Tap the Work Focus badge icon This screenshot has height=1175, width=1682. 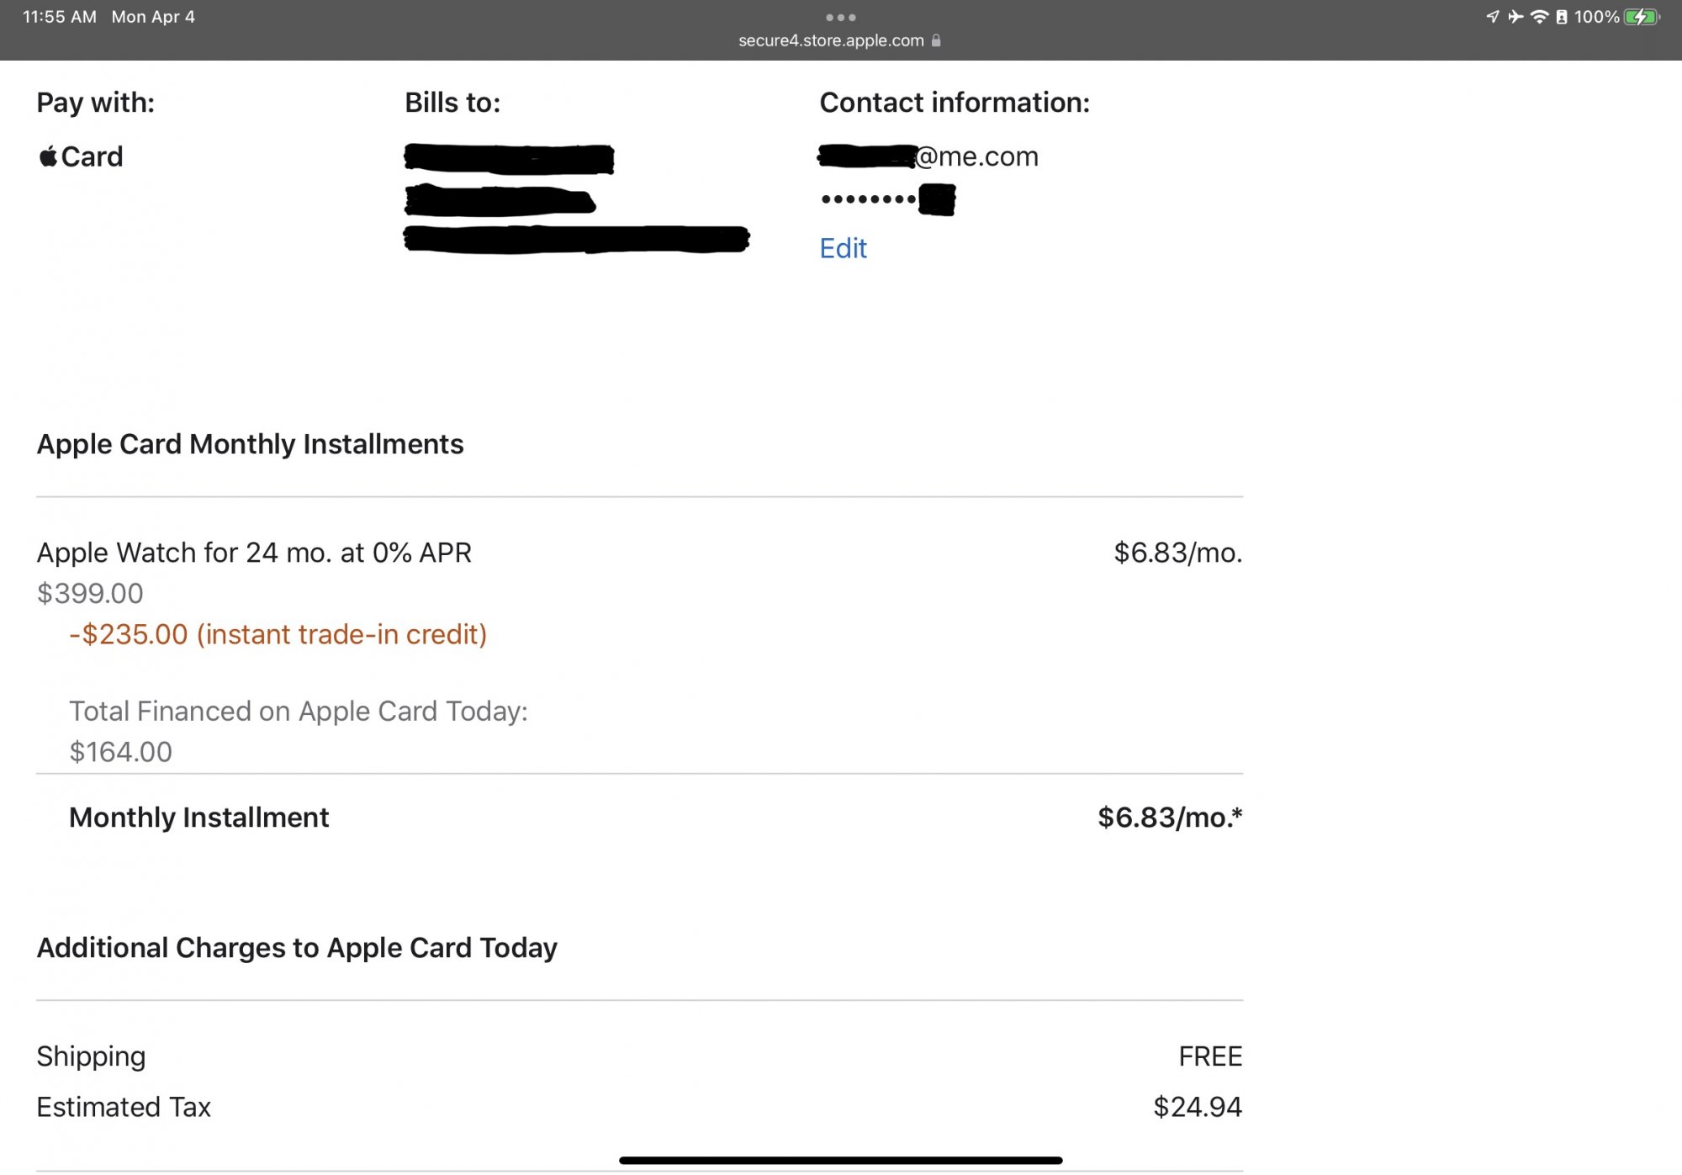coord(1562,17)
